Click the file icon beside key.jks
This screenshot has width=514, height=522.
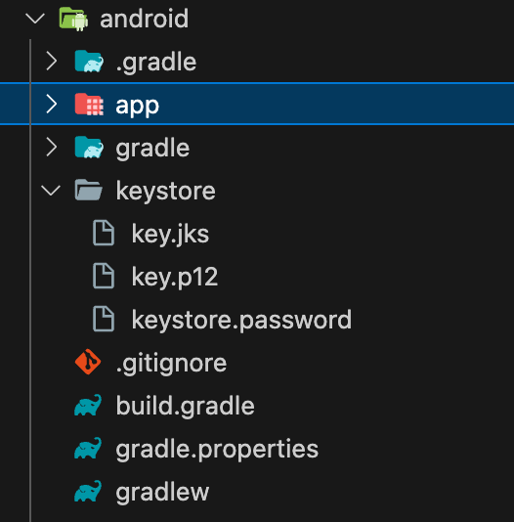[x=104, y=233]
